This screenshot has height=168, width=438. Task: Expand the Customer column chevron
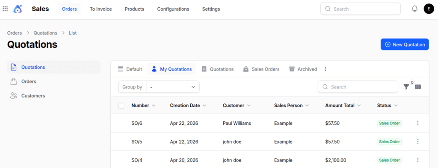pos(249,106)
